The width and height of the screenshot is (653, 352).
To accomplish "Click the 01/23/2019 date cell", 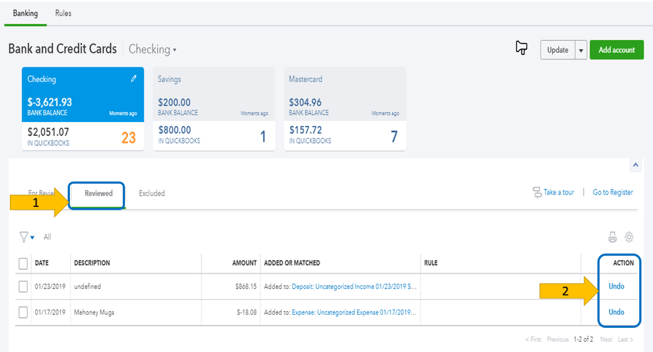I will point(50,287).
